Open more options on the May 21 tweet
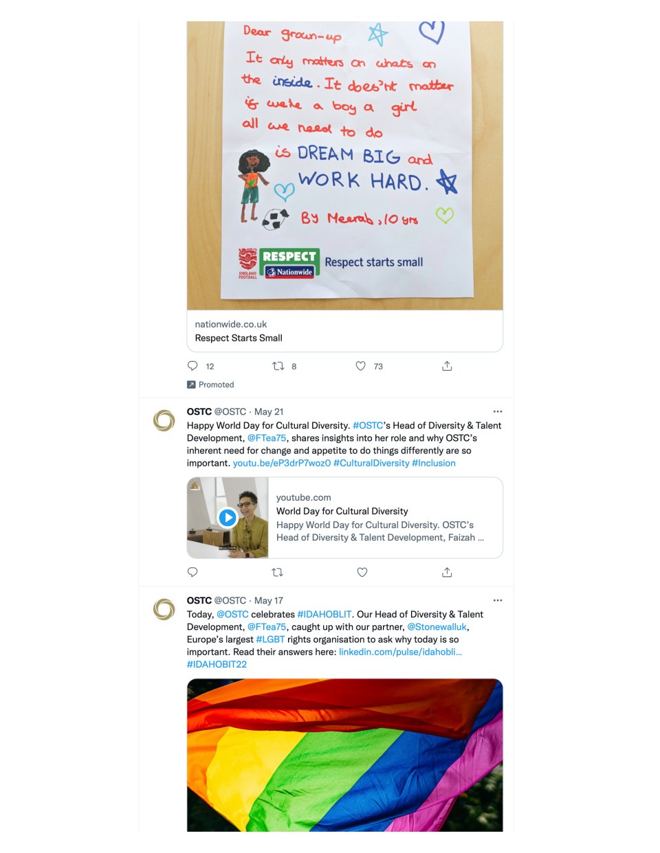Image resolution: width=660 pixels, height=853 pixels. pos(498,411)
